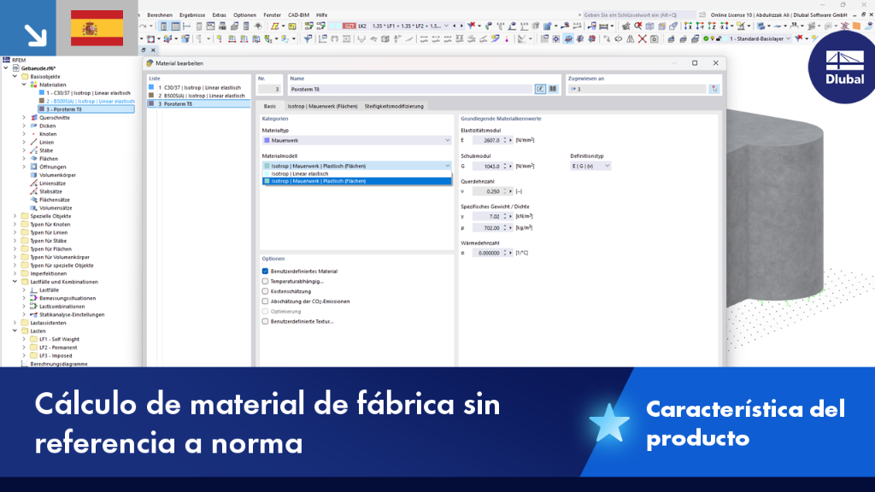Click the purple color swatch of Poroterm T8 in Liste
The image size is (875, 492).
coord(151,103)
